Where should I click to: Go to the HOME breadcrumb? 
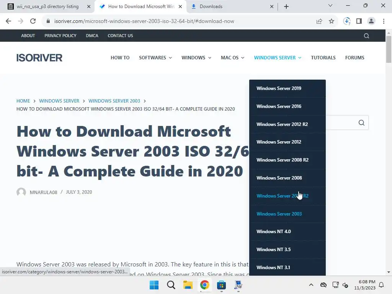[x=23, y=101]
